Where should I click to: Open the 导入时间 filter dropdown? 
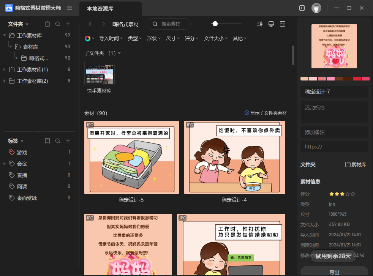click(x=111, y=38)
